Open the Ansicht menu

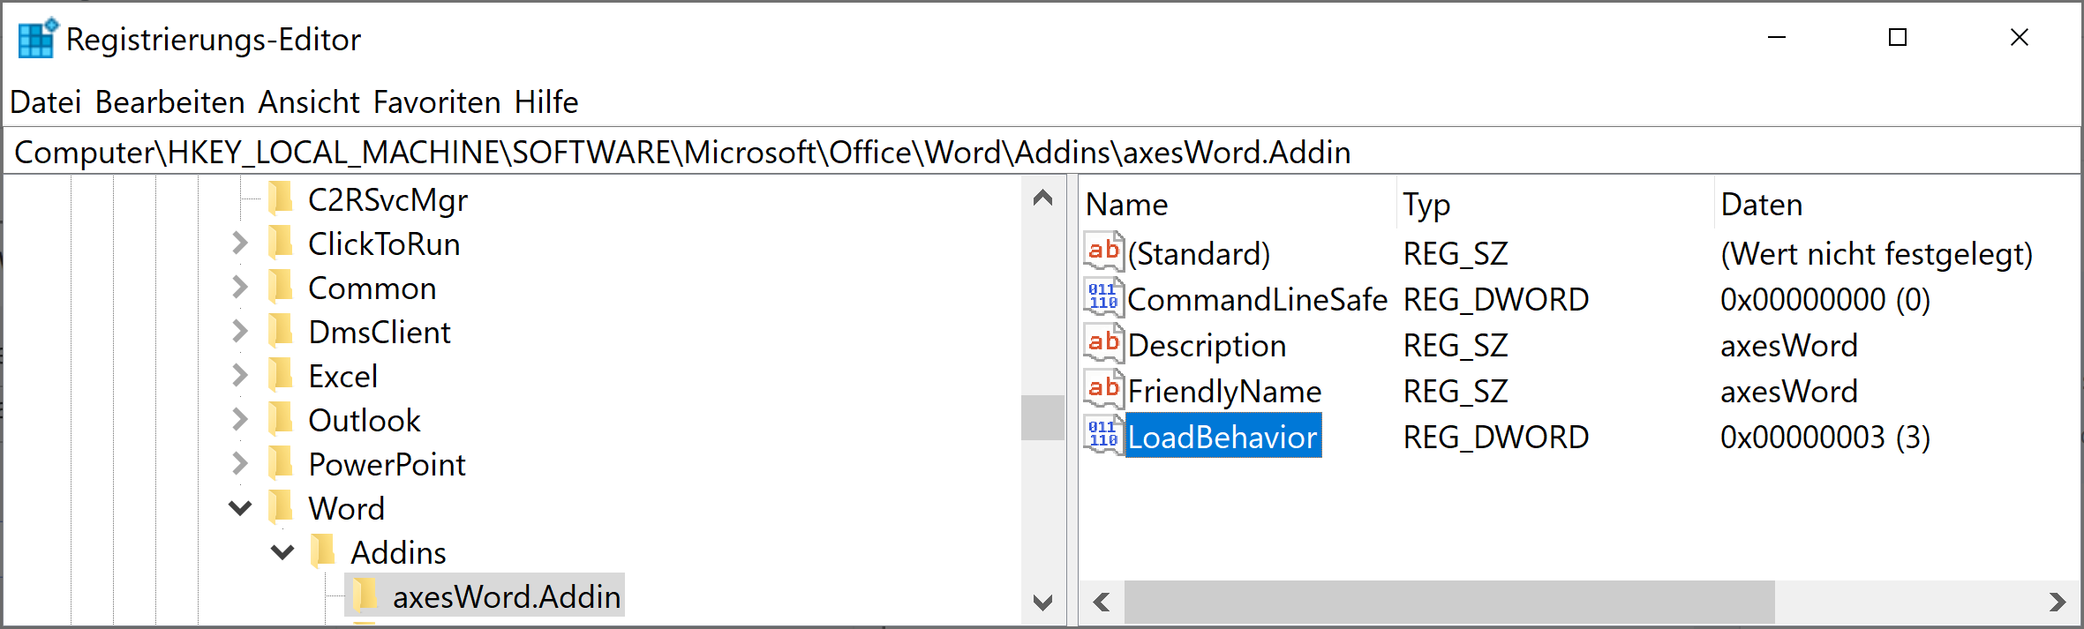click(x=309, y=102)
